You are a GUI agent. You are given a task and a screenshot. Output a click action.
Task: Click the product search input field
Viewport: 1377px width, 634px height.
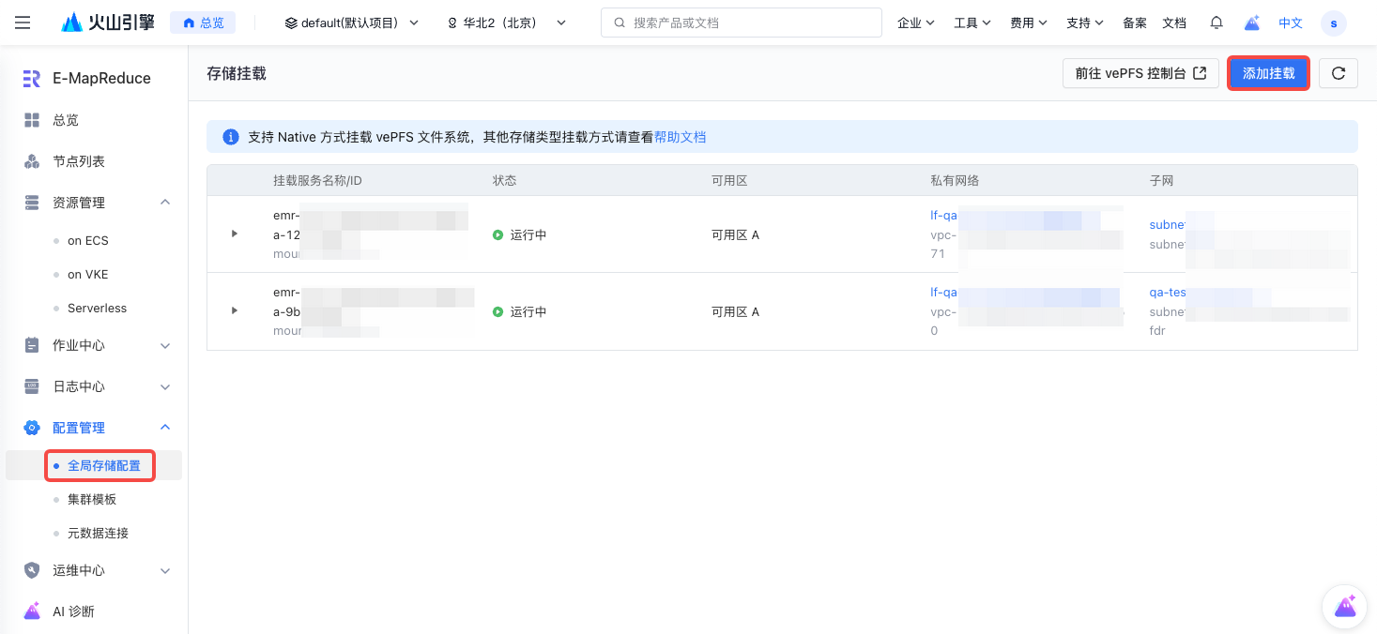[742, 23]
